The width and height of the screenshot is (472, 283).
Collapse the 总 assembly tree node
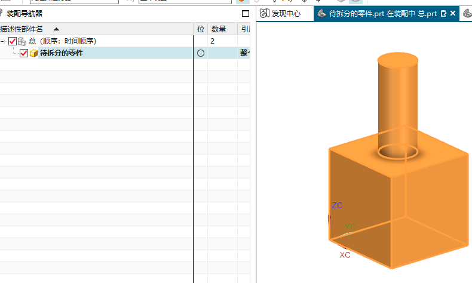coord(3,41)
